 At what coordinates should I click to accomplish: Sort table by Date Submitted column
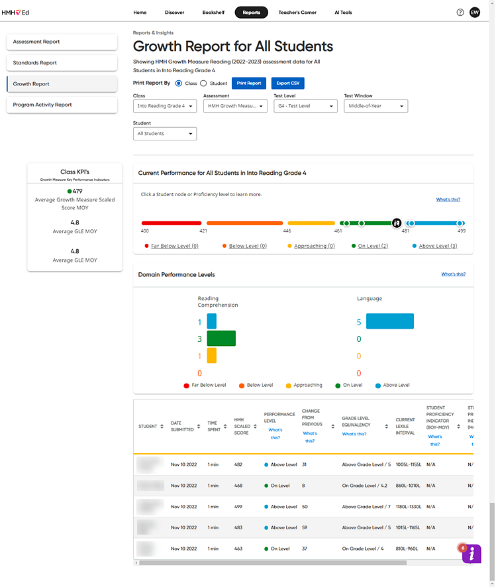pos(199,427)
